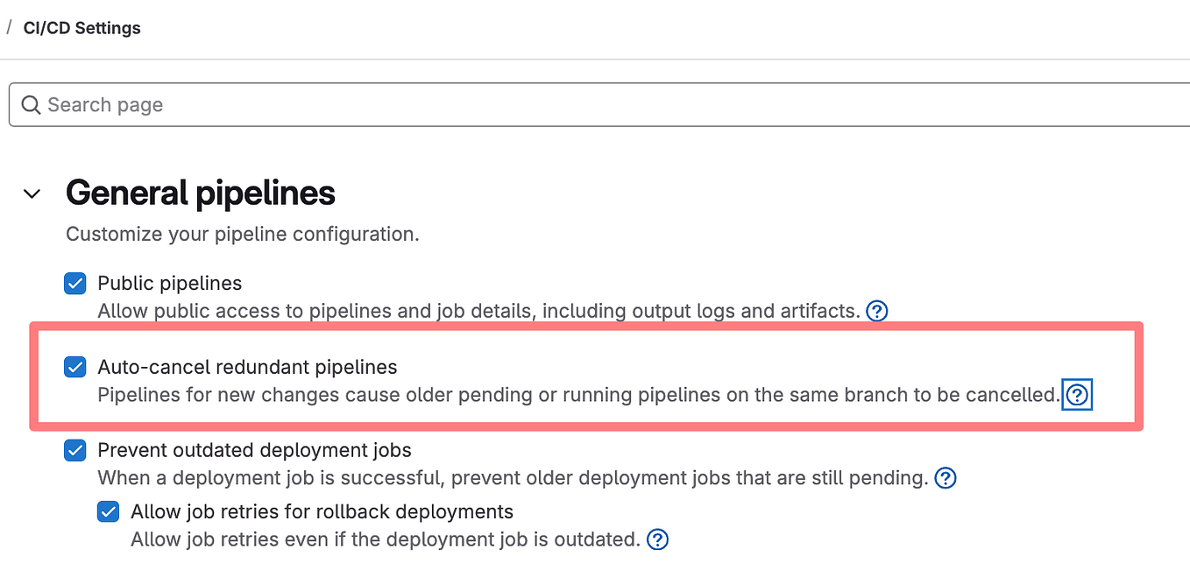Disable Auto-cancel redundant pipelines

click(74, 367)
